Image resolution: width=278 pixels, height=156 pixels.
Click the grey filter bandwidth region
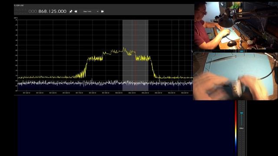tap(135, 55)
